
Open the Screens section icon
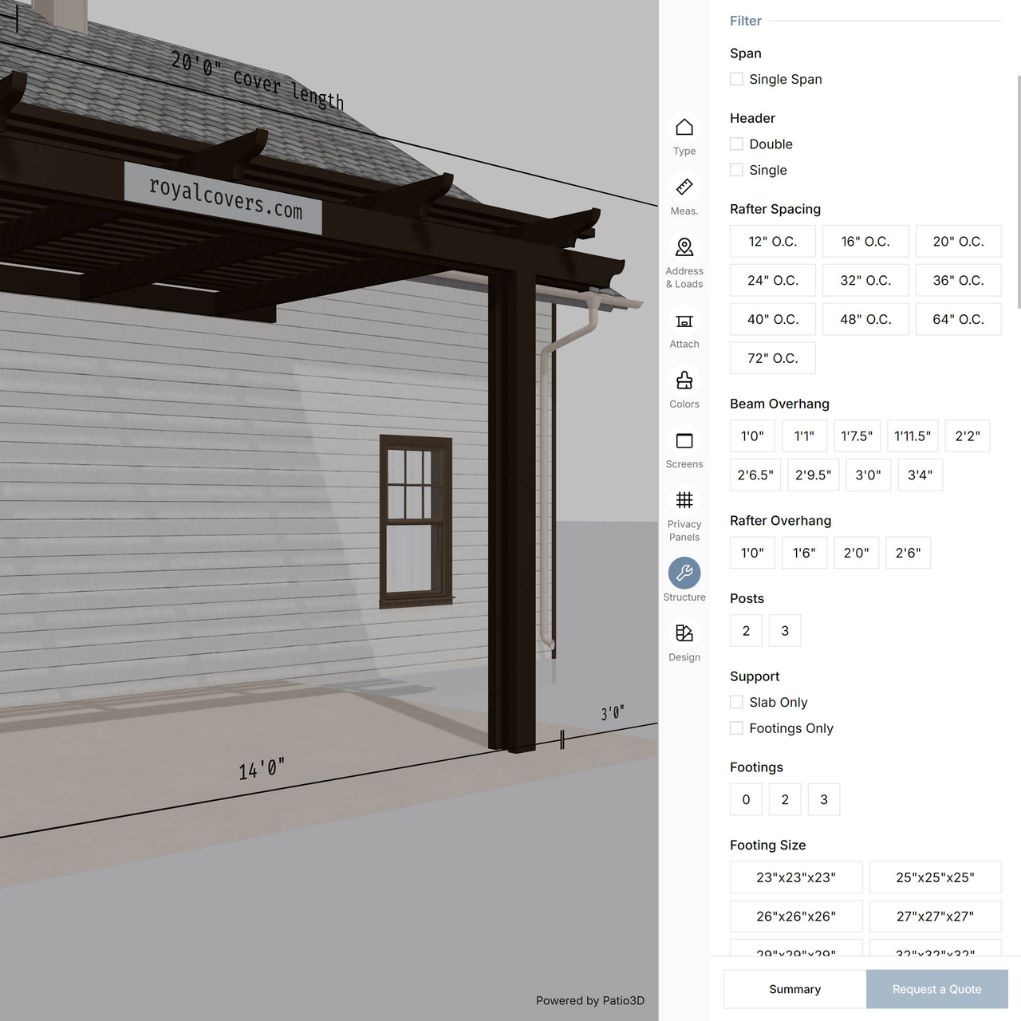tap(684, 440)
